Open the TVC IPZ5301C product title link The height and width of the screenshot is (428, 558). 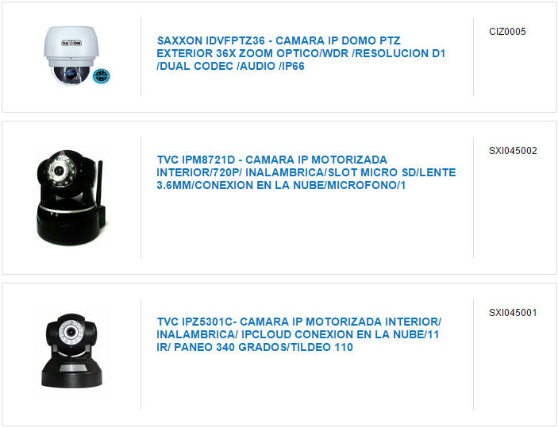pos(299,334)
